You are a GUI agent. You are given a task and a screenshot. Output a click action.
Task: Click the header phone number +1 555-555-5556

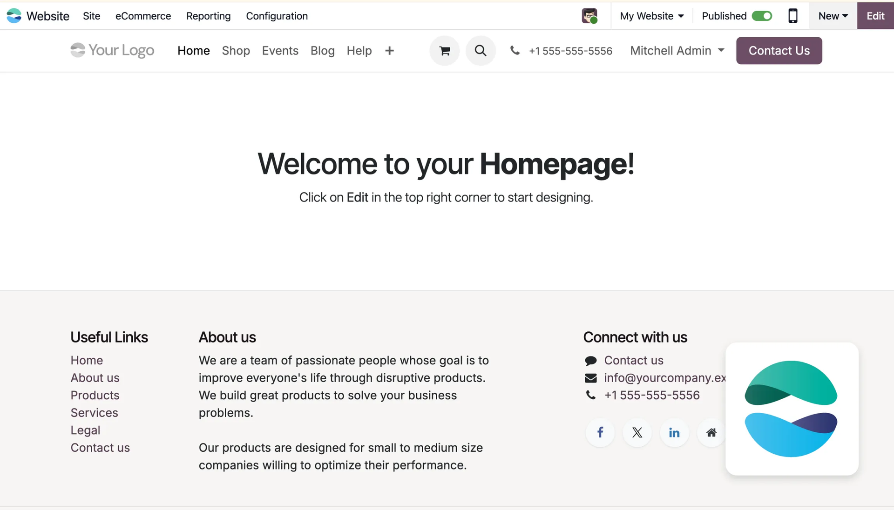[x=570, y=51]
